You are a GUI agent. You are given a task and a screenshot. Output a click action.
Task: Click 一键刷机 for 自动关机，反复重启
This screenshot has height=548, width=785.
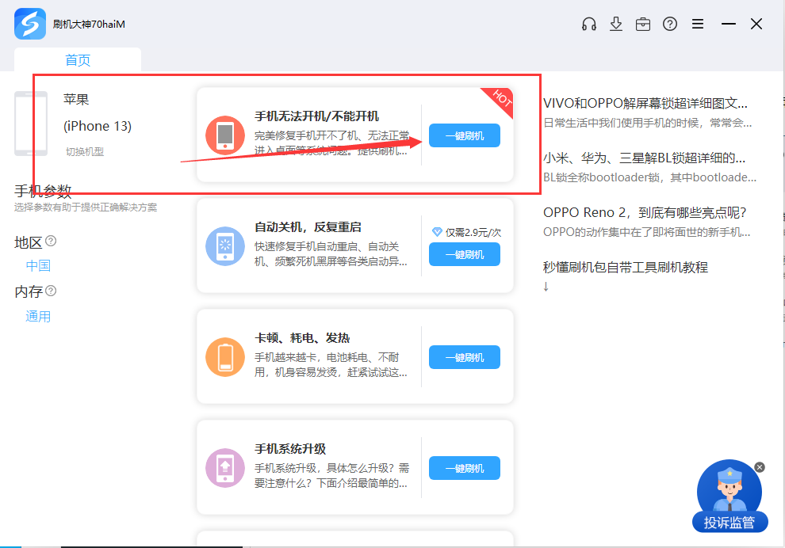tap(465, 254)
